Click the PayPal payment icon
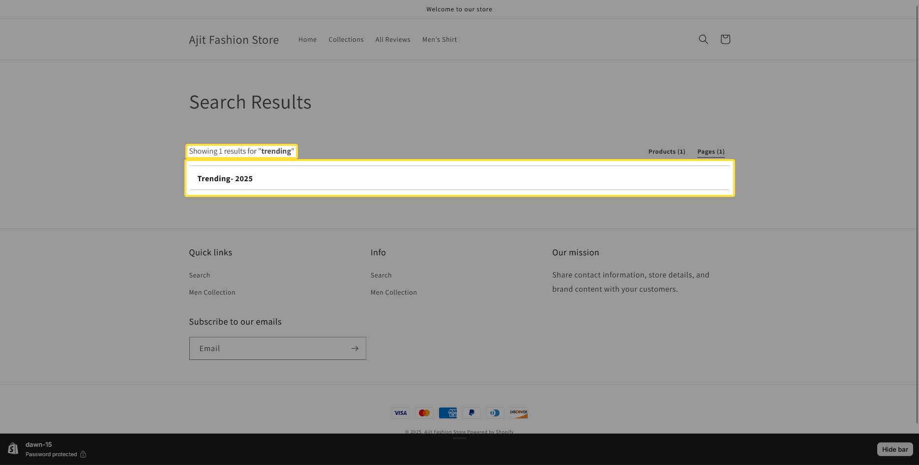Viewport: 919px width, 465px height. pos(471,413)
